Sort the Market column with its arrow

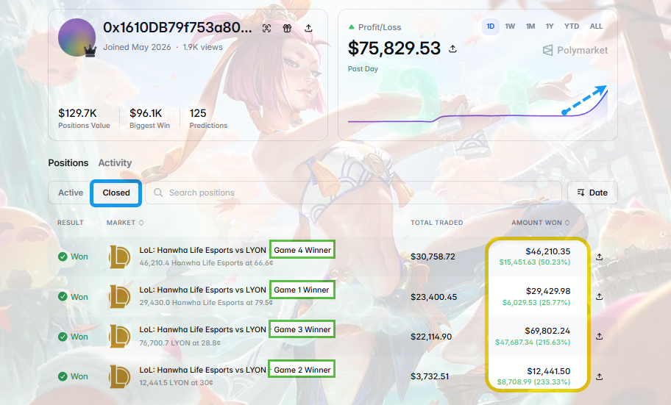(x=141, y=223)
